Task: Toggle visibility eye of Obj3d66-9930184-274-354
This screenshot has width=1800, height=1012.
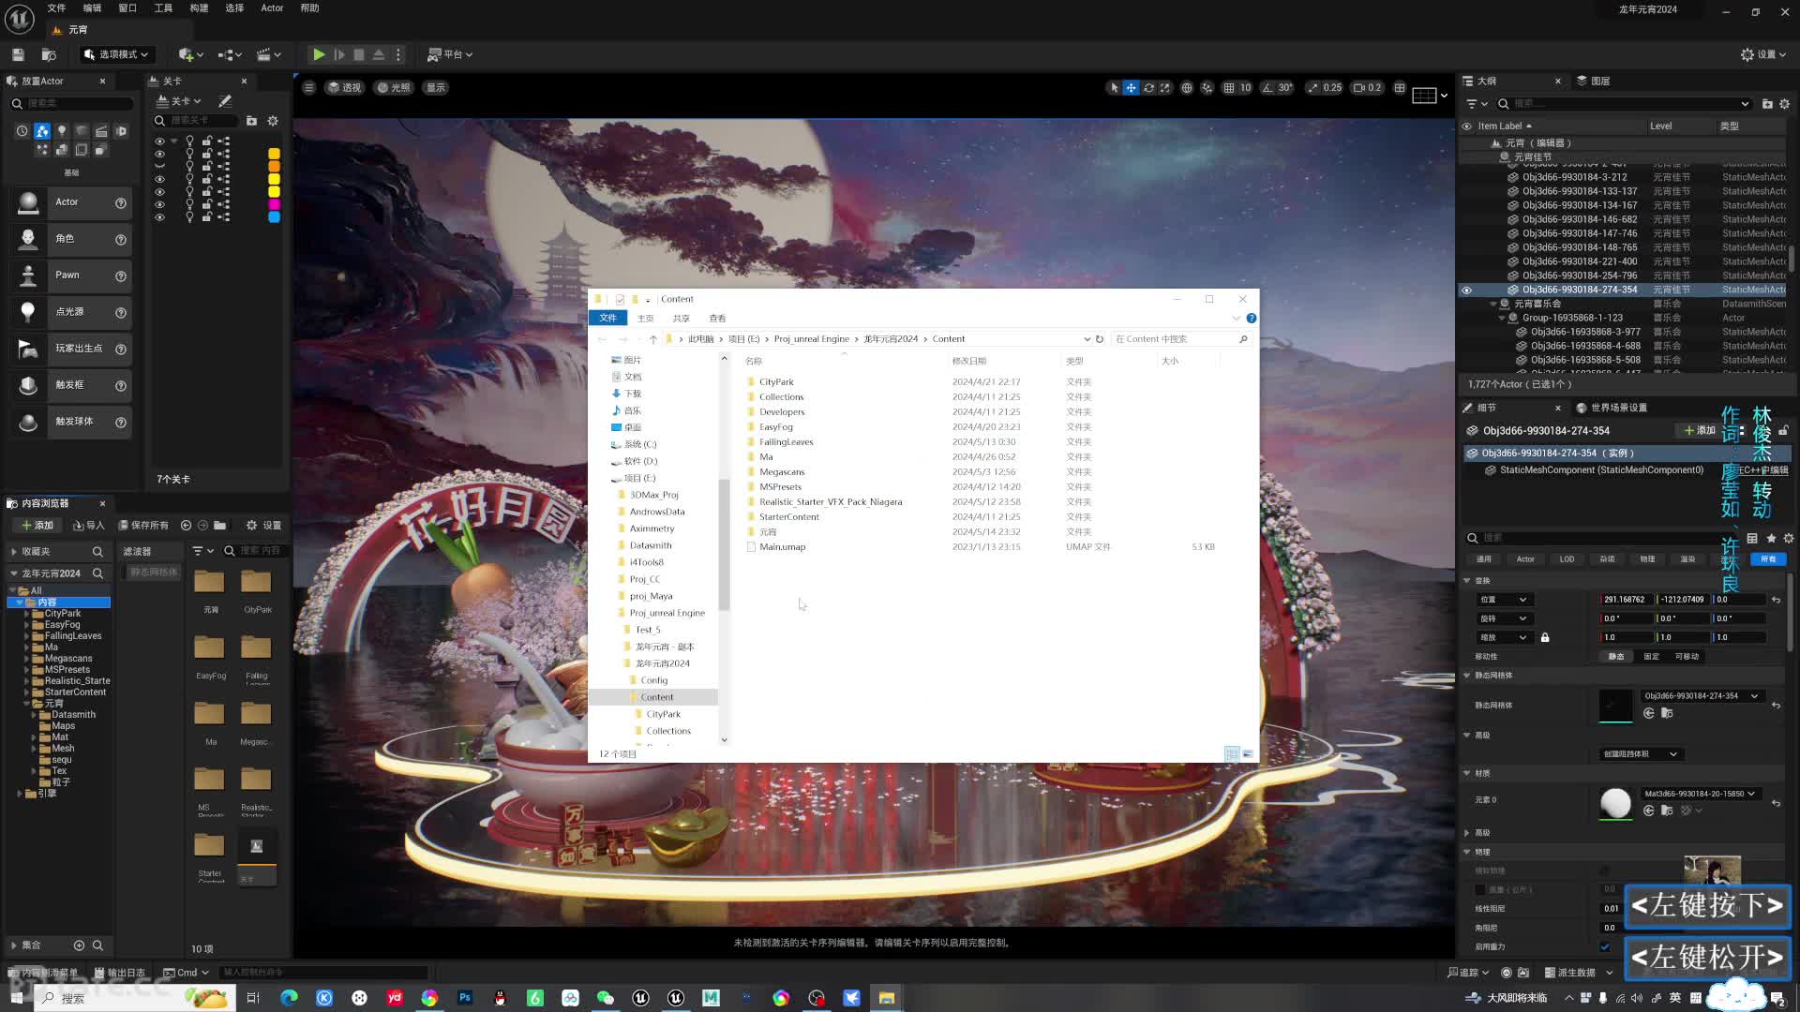Action: (x=1467, y=290)
